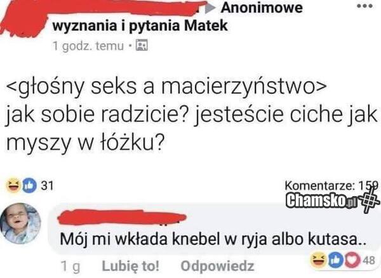Click the blue thumbs-up reaction on post
The image size is (381, 278).
[x=29, y=185]
